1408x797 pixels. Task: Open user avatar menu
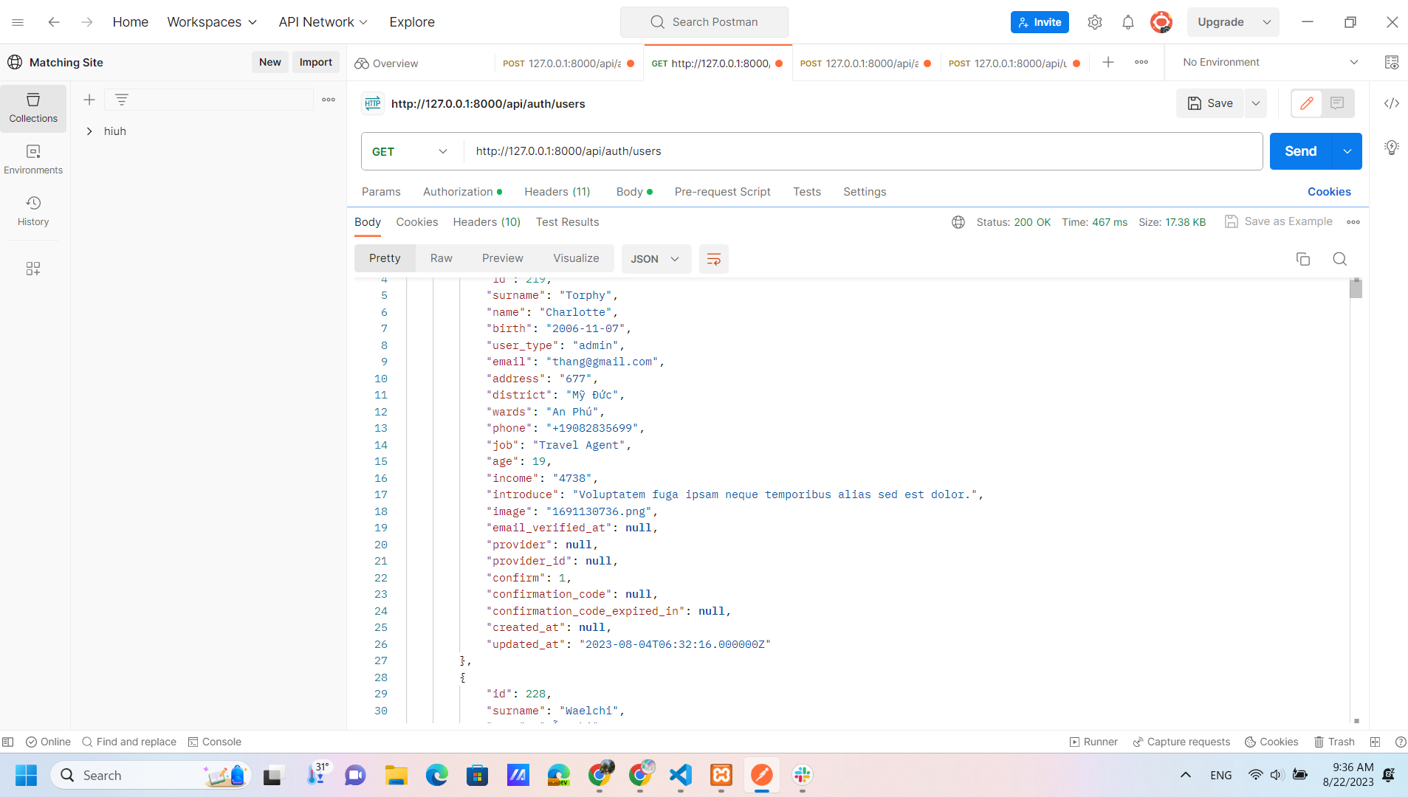pyautogui.click(x=1161, y=22)
